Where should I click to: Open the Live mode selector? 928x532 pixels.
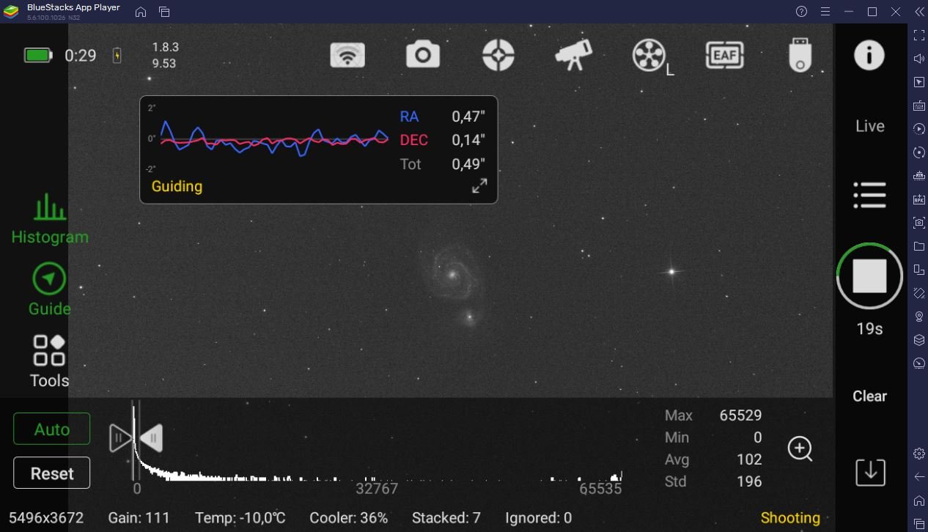pos(870,126)
